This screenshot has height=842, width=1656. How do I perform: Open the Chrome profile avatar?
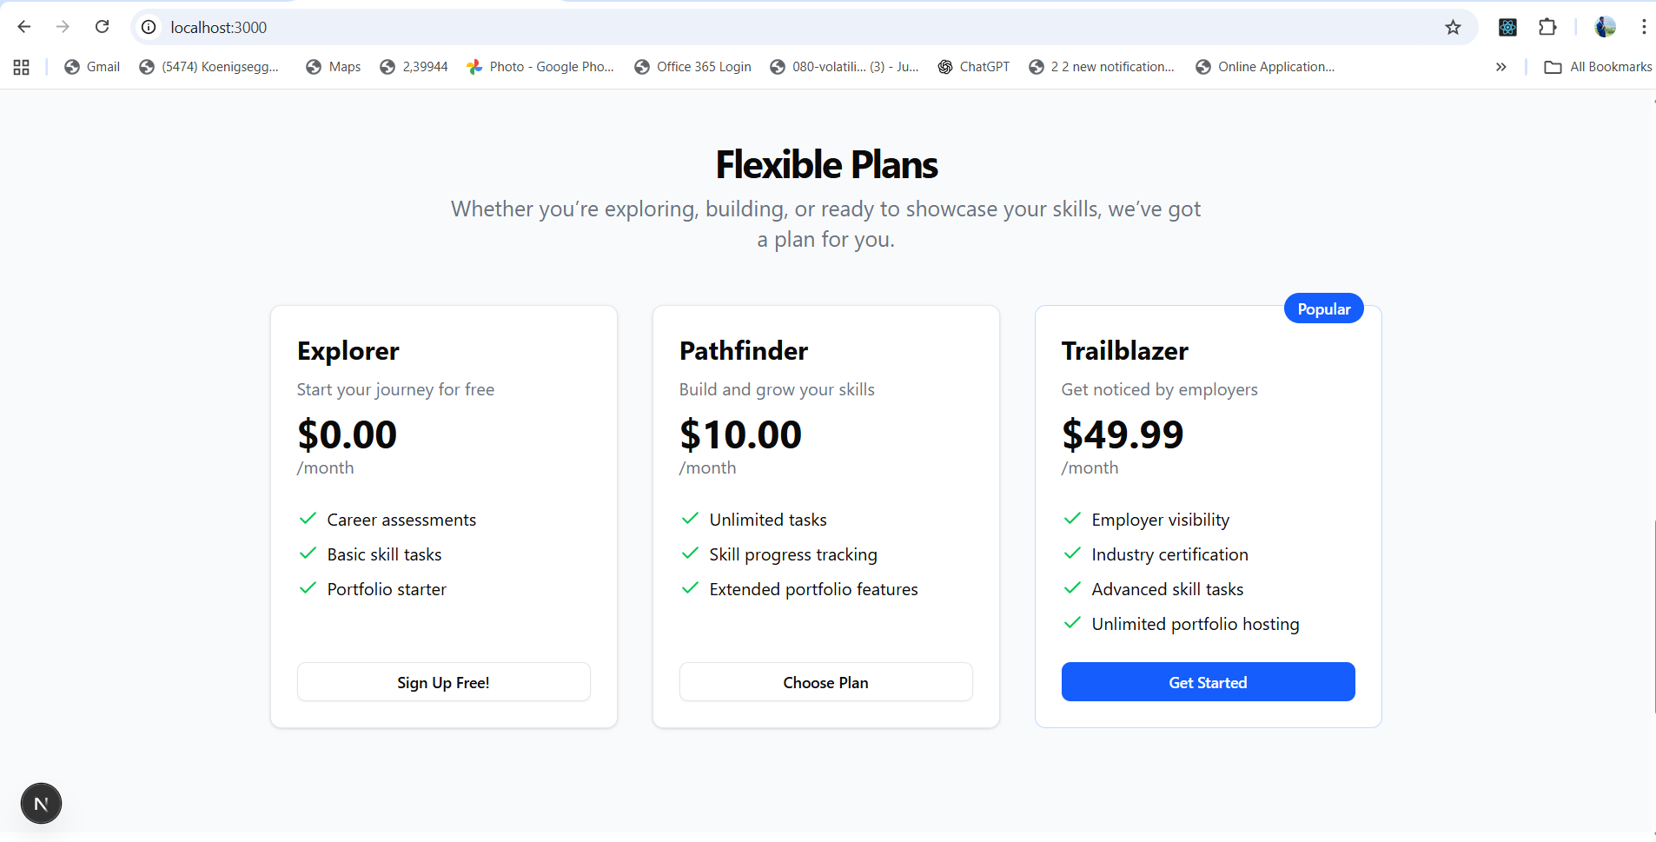coord(1605,27)
